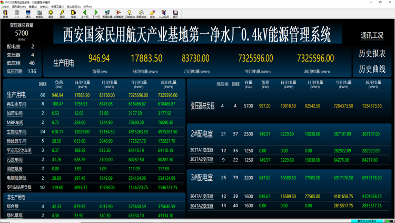Open the 加药车间 workshop link
The width and height of the screenshot is (395, 223).
coord(14,113)
